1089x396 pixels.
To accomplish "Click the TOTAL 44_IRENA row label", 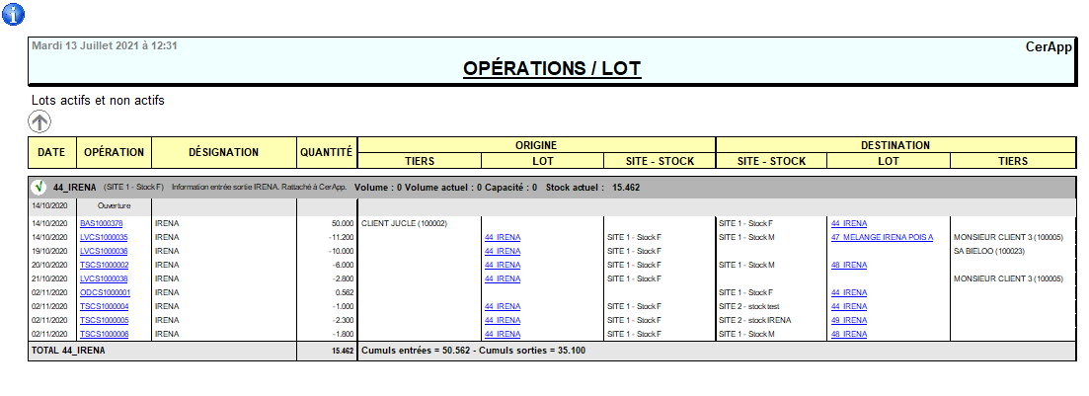I will coord(70,351).
